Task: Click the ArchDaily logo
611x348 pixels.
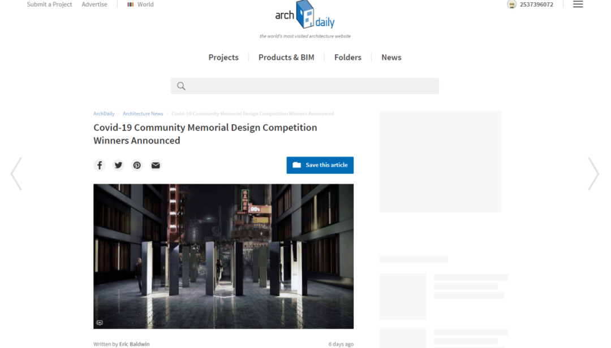Action: 305,17
